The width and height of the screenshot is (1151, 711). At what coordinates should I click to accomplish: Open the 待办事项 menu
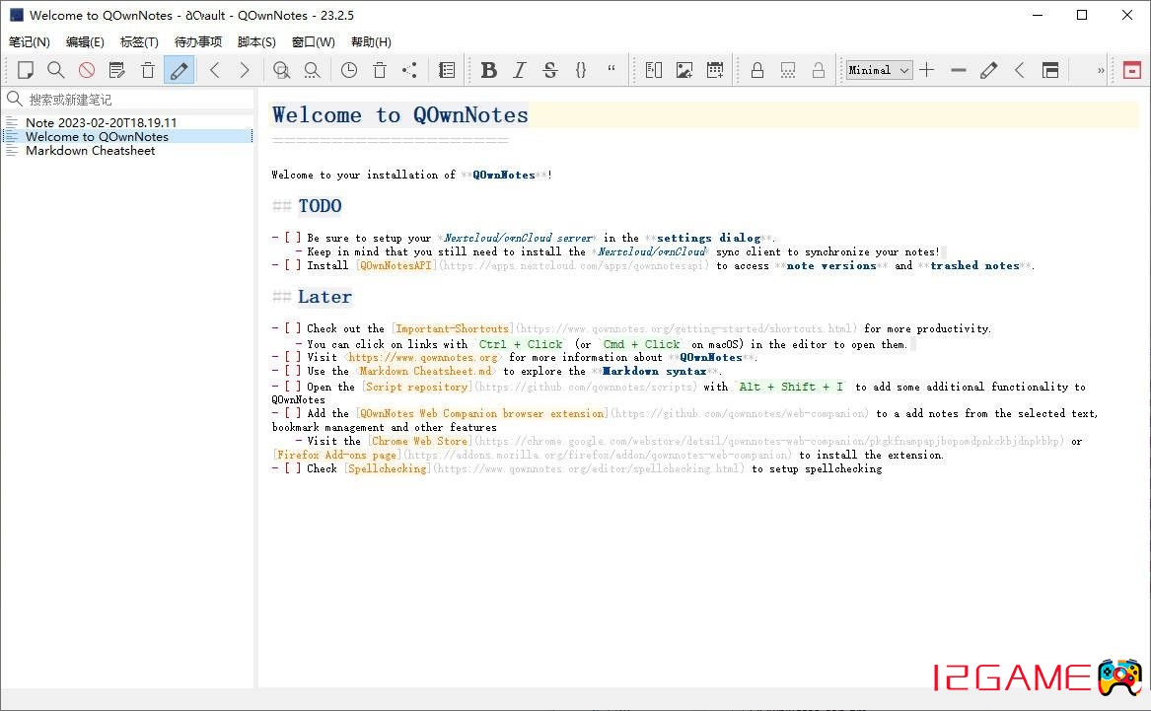198,41
